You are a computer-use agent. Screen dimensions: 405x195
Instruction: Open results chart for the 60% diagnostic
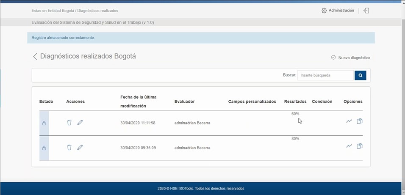[349, 121]
